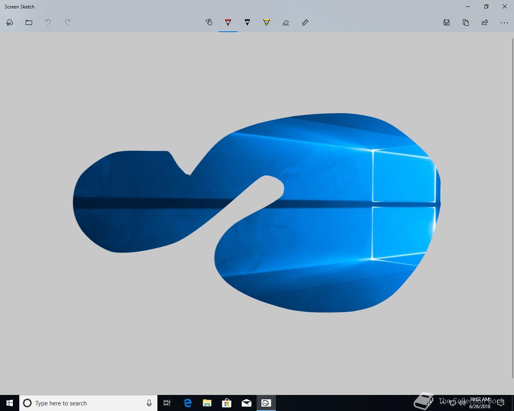This screenshot has height=411, width=514.
Task: Click the volume icon in system tray
Action: click(x=462, y=403)
